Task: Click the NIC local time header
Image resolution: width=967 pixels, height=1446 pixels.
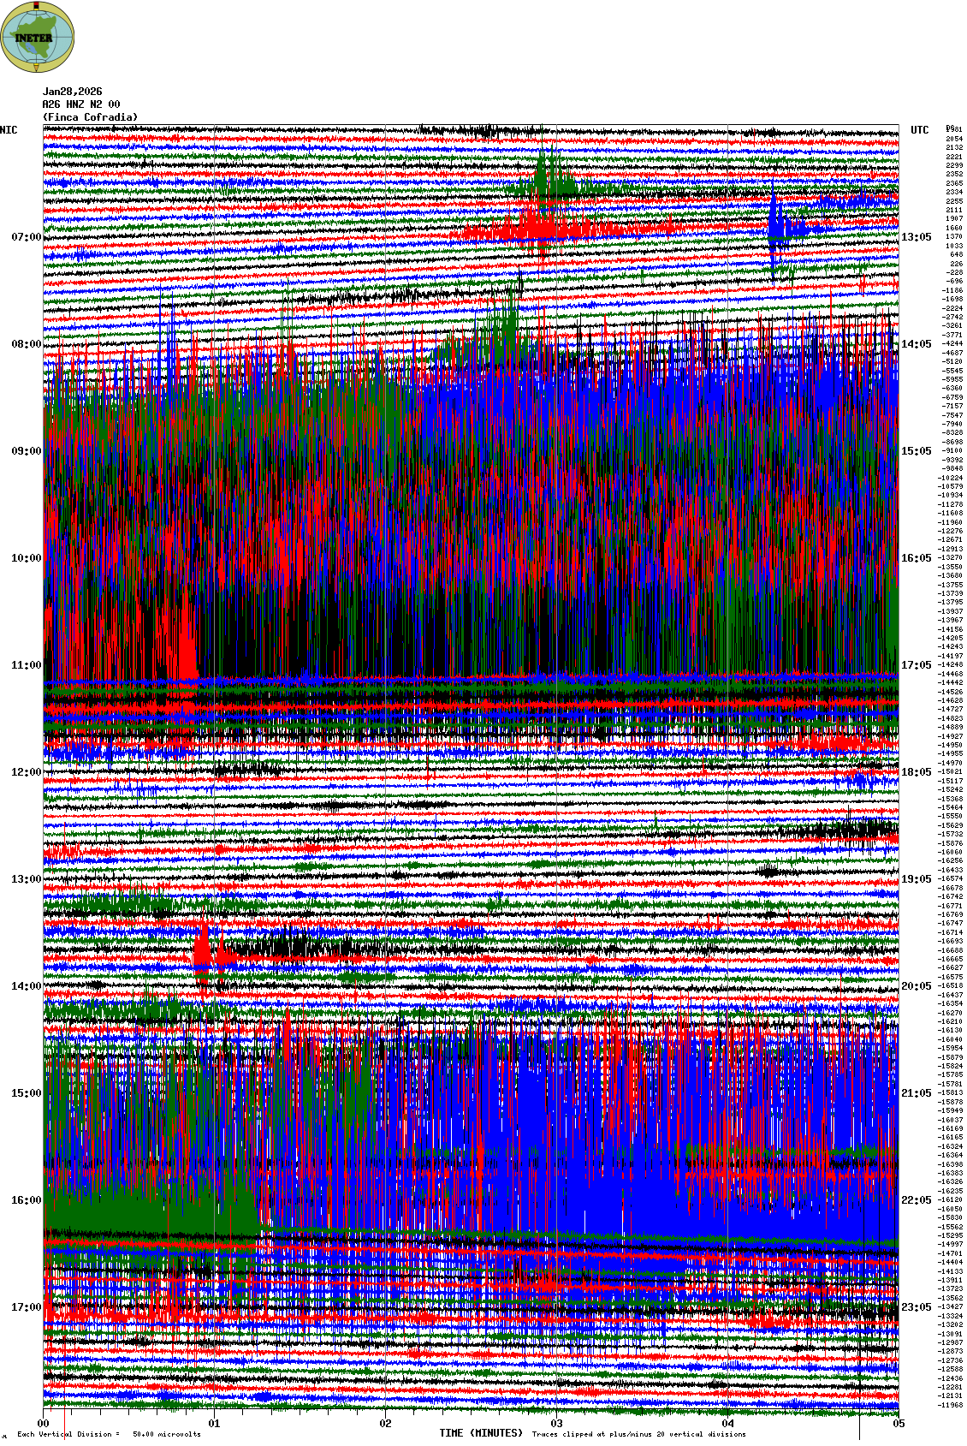Action: 9,130
